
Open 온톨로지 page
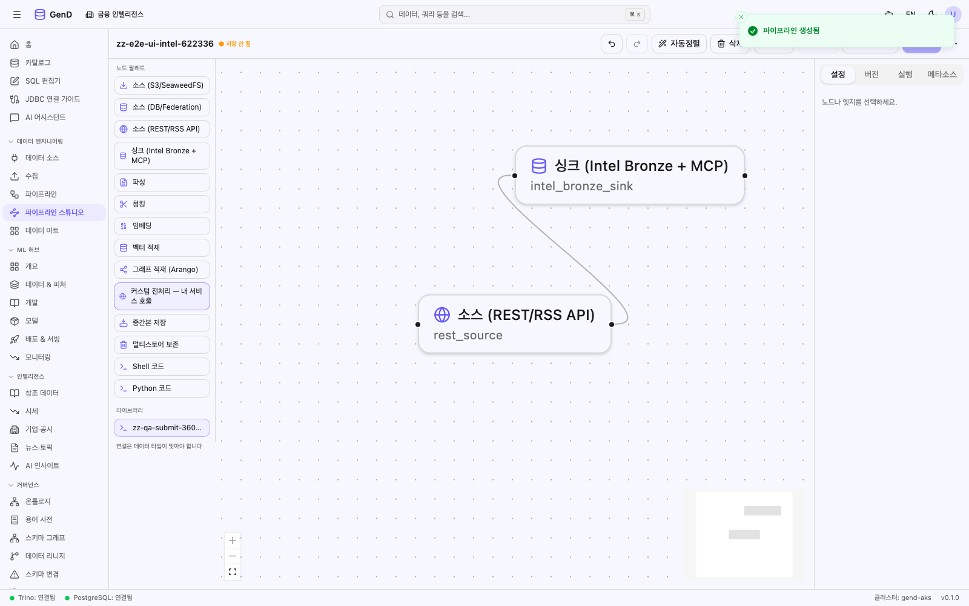coord(55,502)
